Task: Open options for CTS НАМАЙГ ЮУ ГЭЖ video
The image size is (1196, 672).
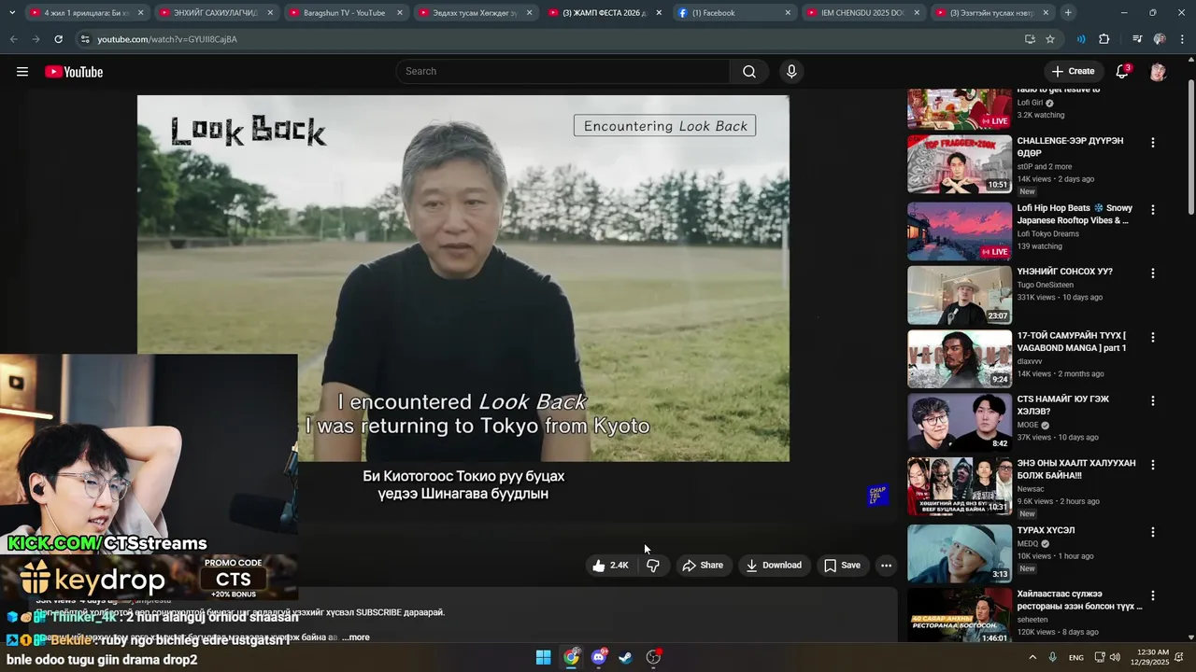Action: pos(1152,400)
